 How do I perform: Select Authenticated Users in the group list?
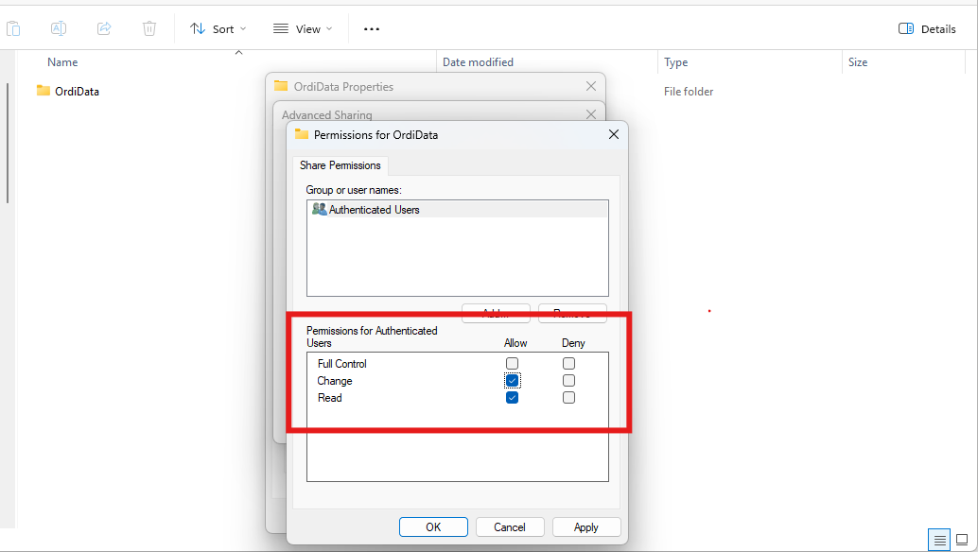[x=457, y=209]
